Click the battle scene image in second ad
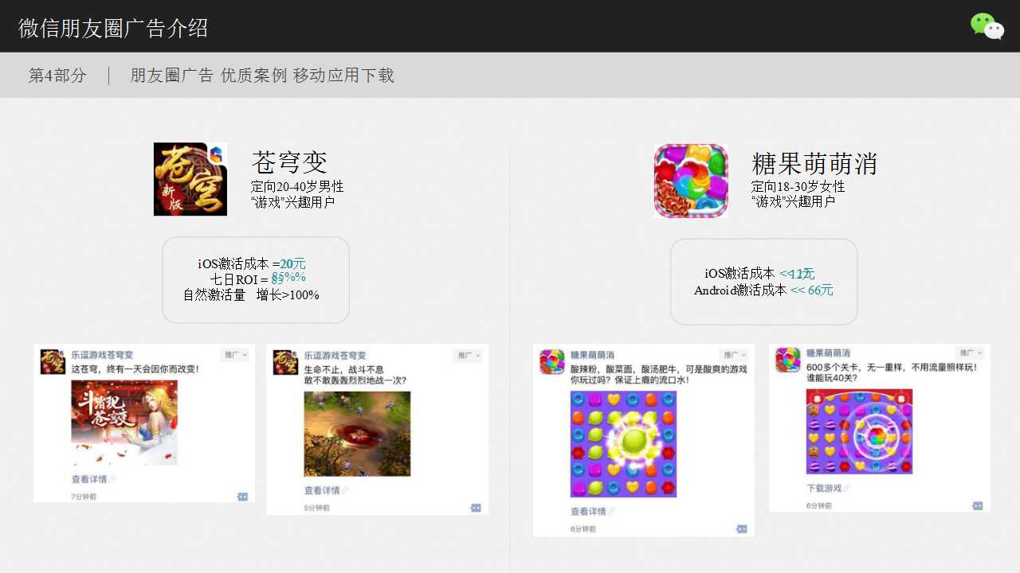Image resolution: width=1020 pixels, height=573 pixels. pos(356,434)
